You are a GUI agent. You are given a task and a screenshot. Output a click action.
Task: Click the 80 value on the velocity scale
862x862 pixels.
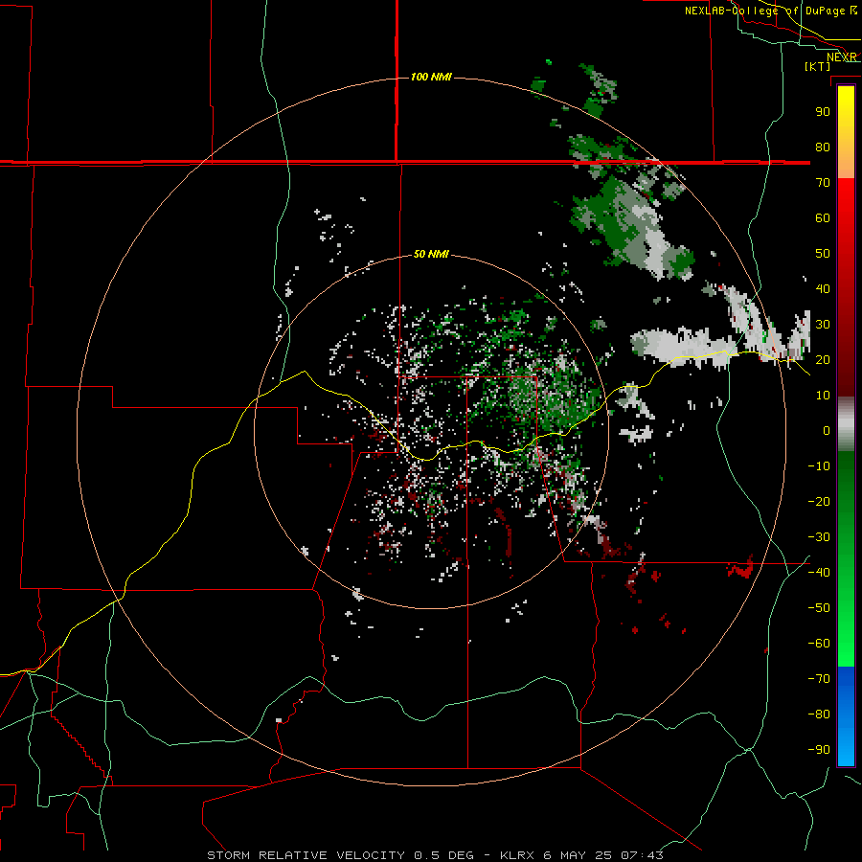tap(823, 147)
